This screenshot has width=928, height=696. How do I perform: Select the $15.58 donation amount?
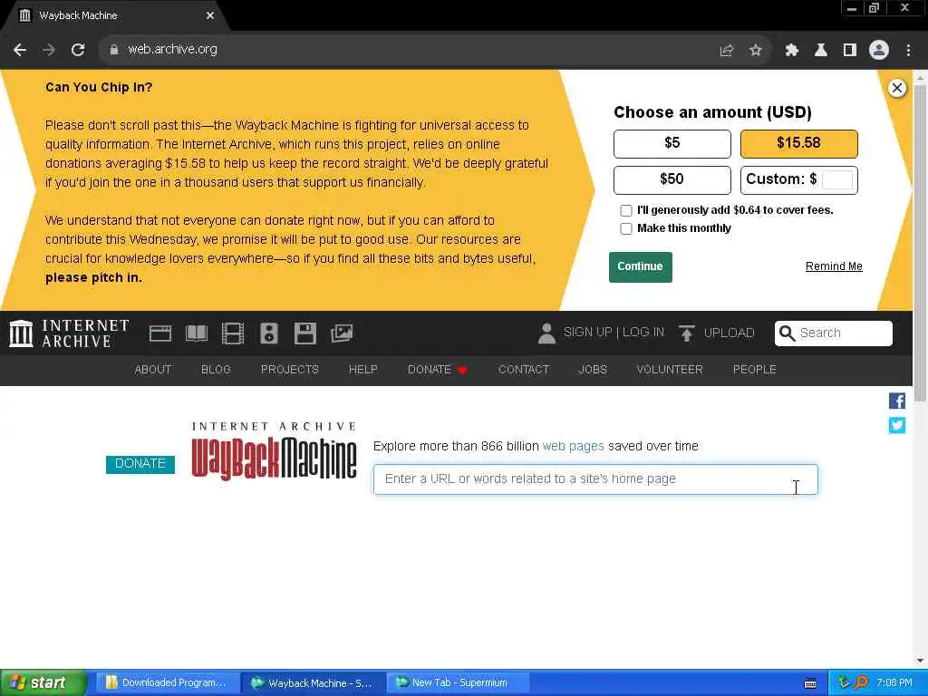798,144
